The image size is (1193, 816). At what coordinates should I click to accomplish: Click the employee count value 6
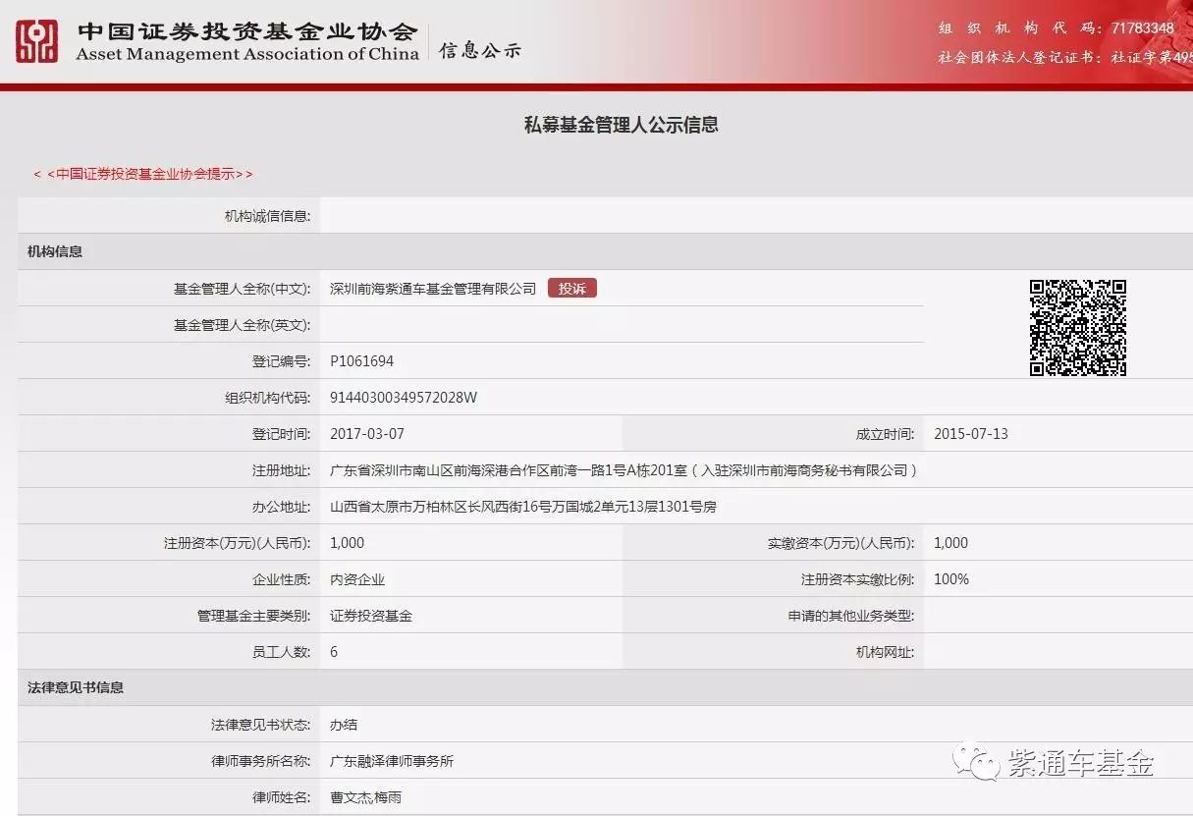pos(334,652)
